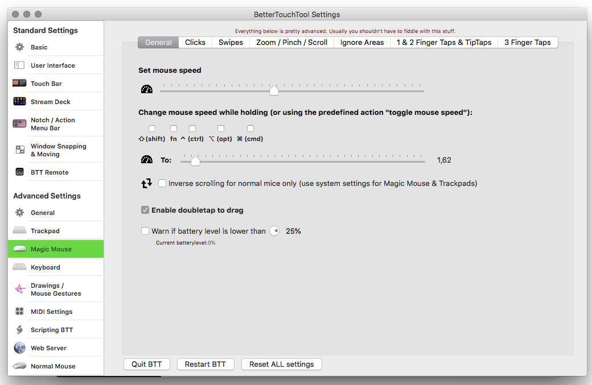Click the 'To:' mouse speed slider handle
Viewport: 592px width, 385px height.
(x=195, y=161)
